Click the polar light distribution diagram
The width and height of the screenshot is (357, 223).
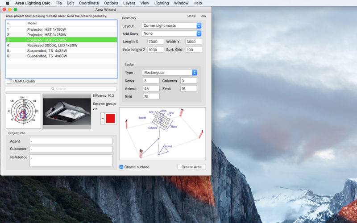click(x=23, y=111)
